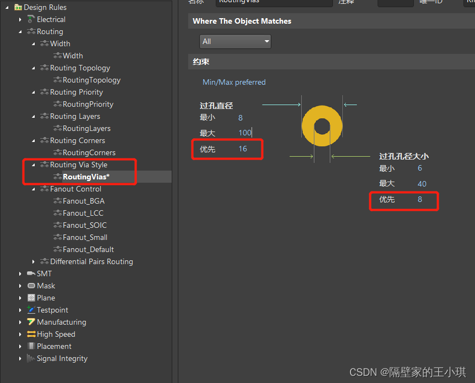The width and height of the screenshot is (475, 383).
Task: Click the SMT category icon
Action: 31,273
